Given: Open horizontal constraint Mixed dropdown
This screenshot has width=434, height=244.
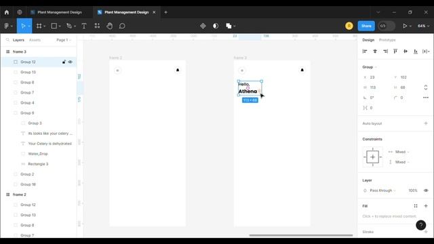Looking at the screenshot, I should click(x=402, y=152).
